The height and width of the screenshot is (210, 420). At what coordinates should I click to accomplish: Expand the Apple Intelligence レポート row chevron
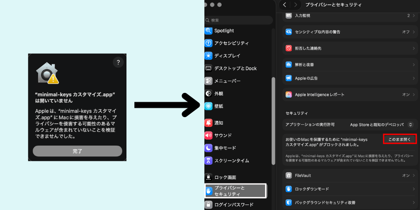(x=414, y=95)
